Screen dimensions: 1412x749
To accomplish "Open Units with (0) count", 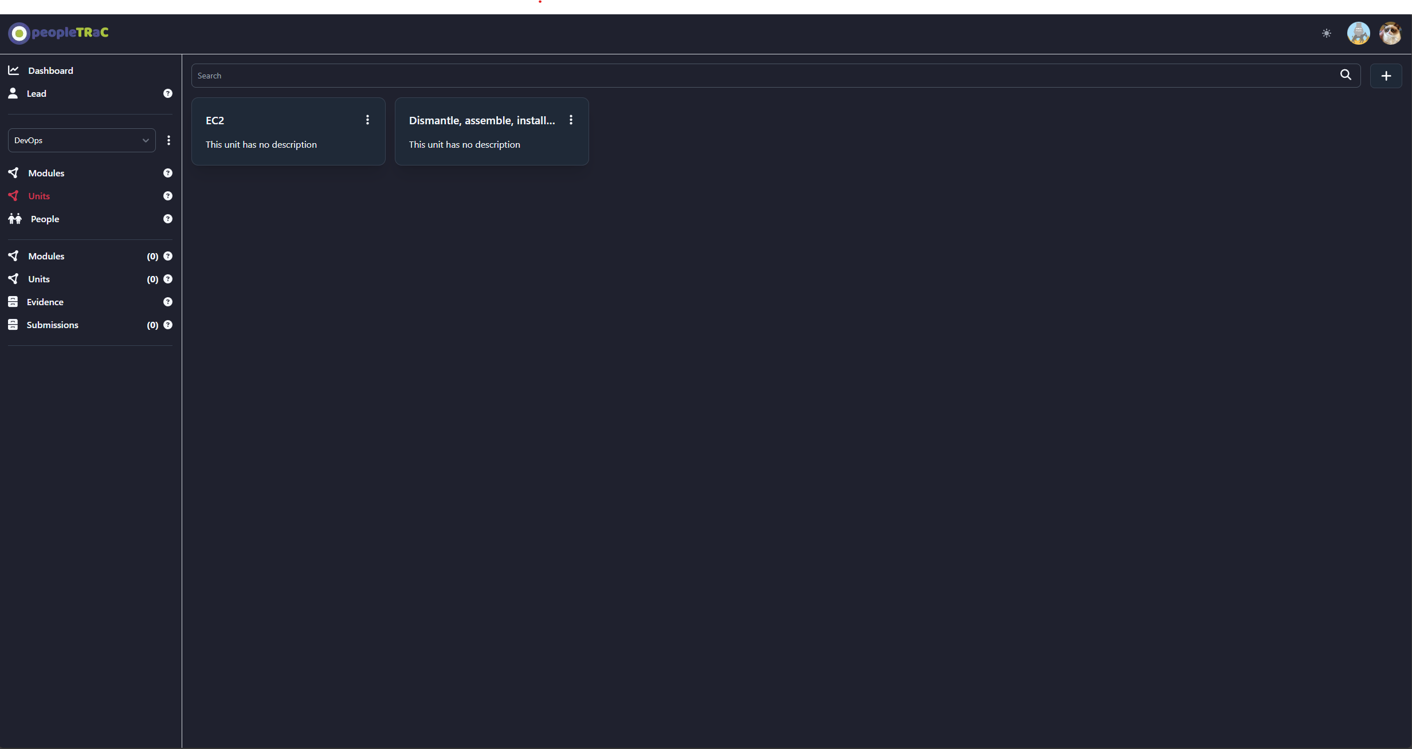I will (39, 279).
